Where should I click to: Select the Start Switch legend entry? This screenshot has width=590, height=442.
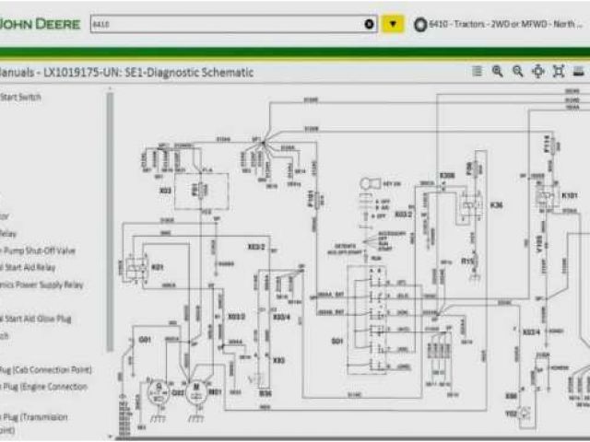click(20, 96)
